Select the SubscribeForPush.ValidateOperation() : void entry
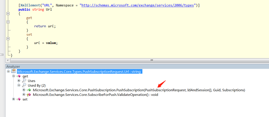 point(95,95)
